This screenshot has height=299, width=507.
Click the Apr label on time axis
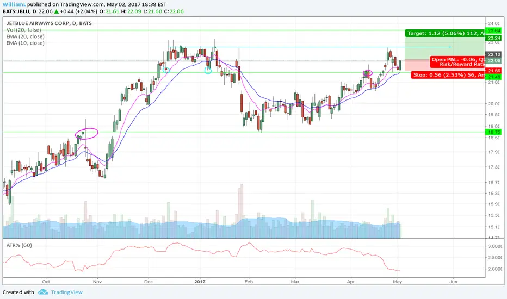tap(351, 282)
